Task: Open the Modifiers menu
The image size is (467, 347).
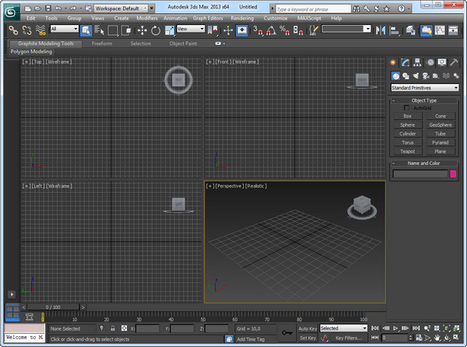Action: tap(146, 17)
